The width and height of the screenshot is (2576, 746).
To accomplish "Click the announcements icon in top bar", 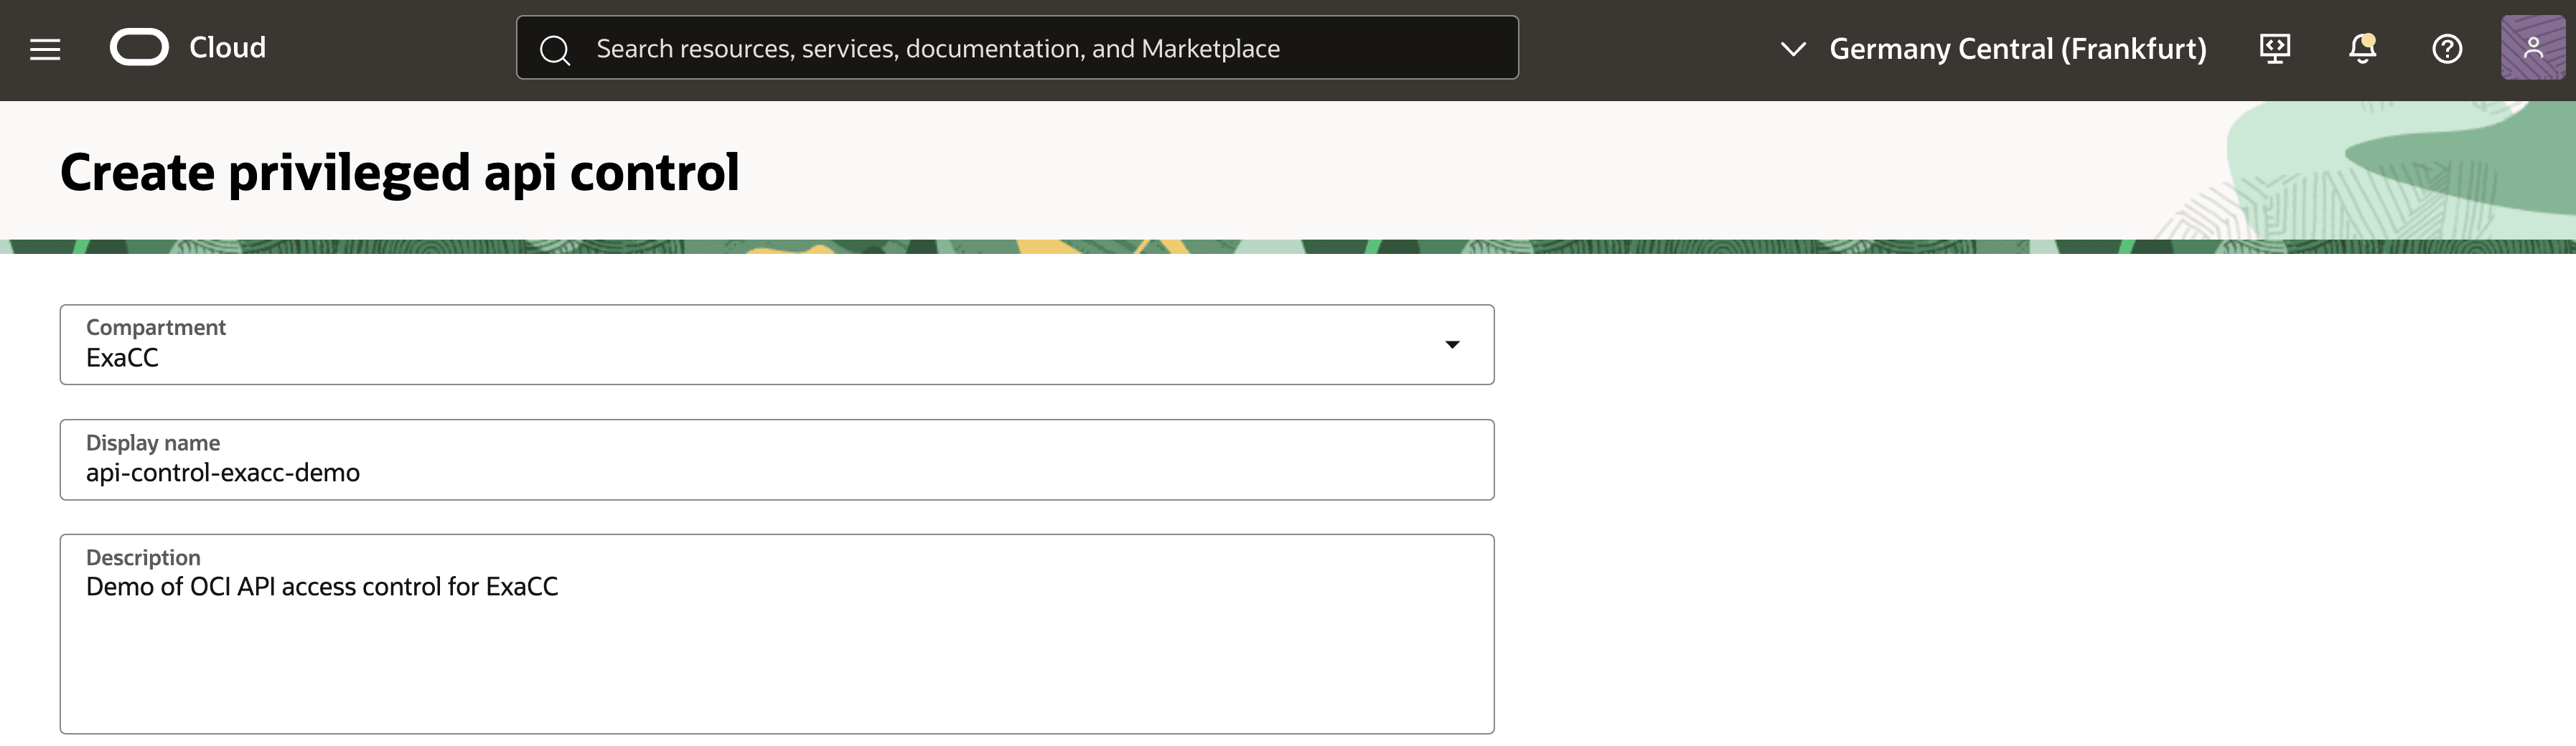I will tap(2362, 47).
